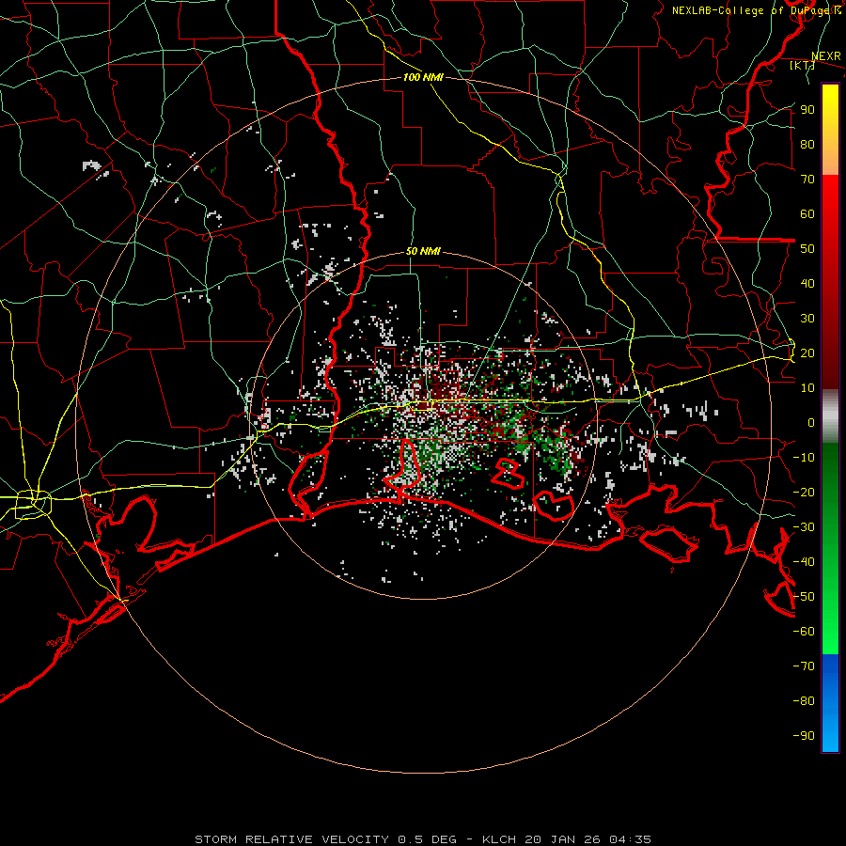
Task: Click the "50 NMI" range ring label
Action: pos(423,251)
